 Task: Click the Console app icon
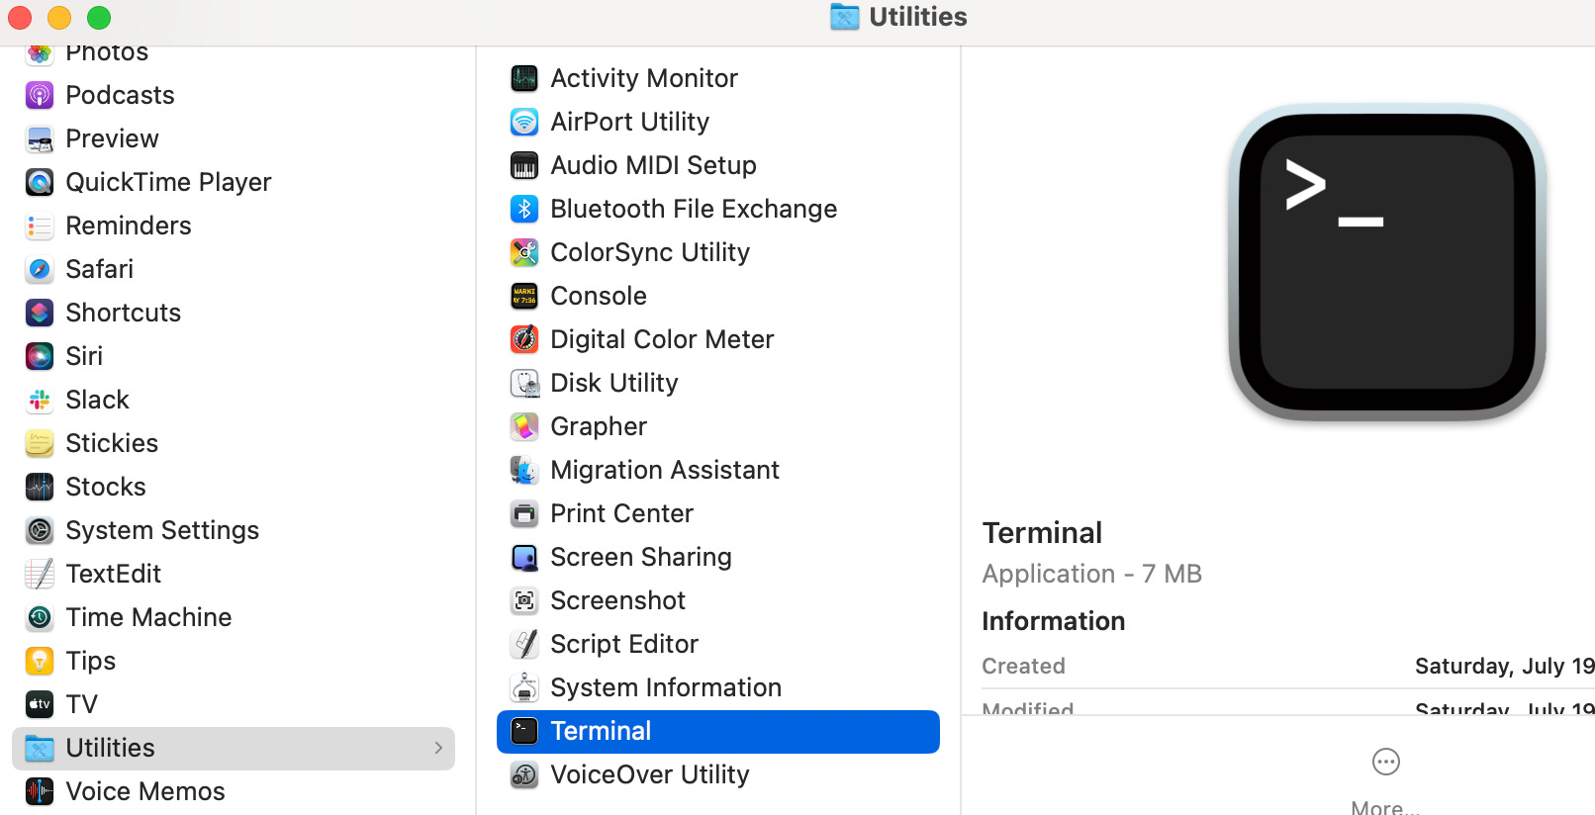[x=524, y=296]
